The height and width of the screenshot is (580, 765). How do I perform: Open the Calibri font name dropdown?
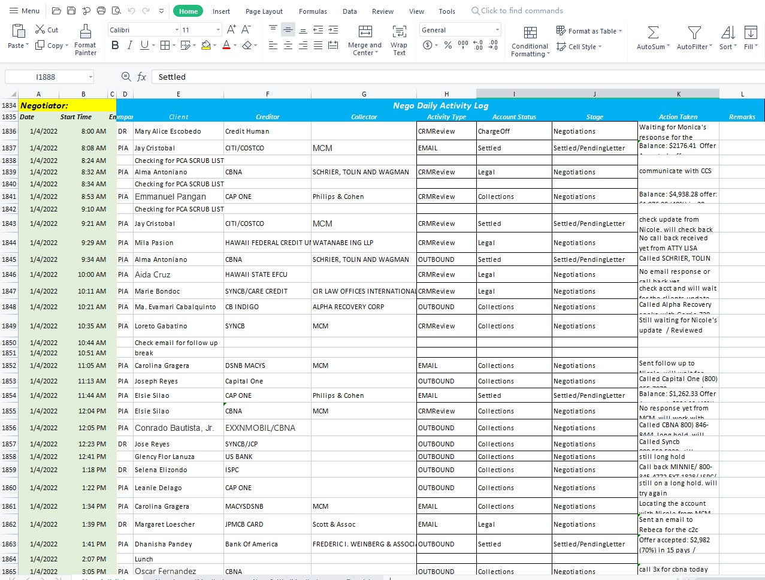coord(177,30)
